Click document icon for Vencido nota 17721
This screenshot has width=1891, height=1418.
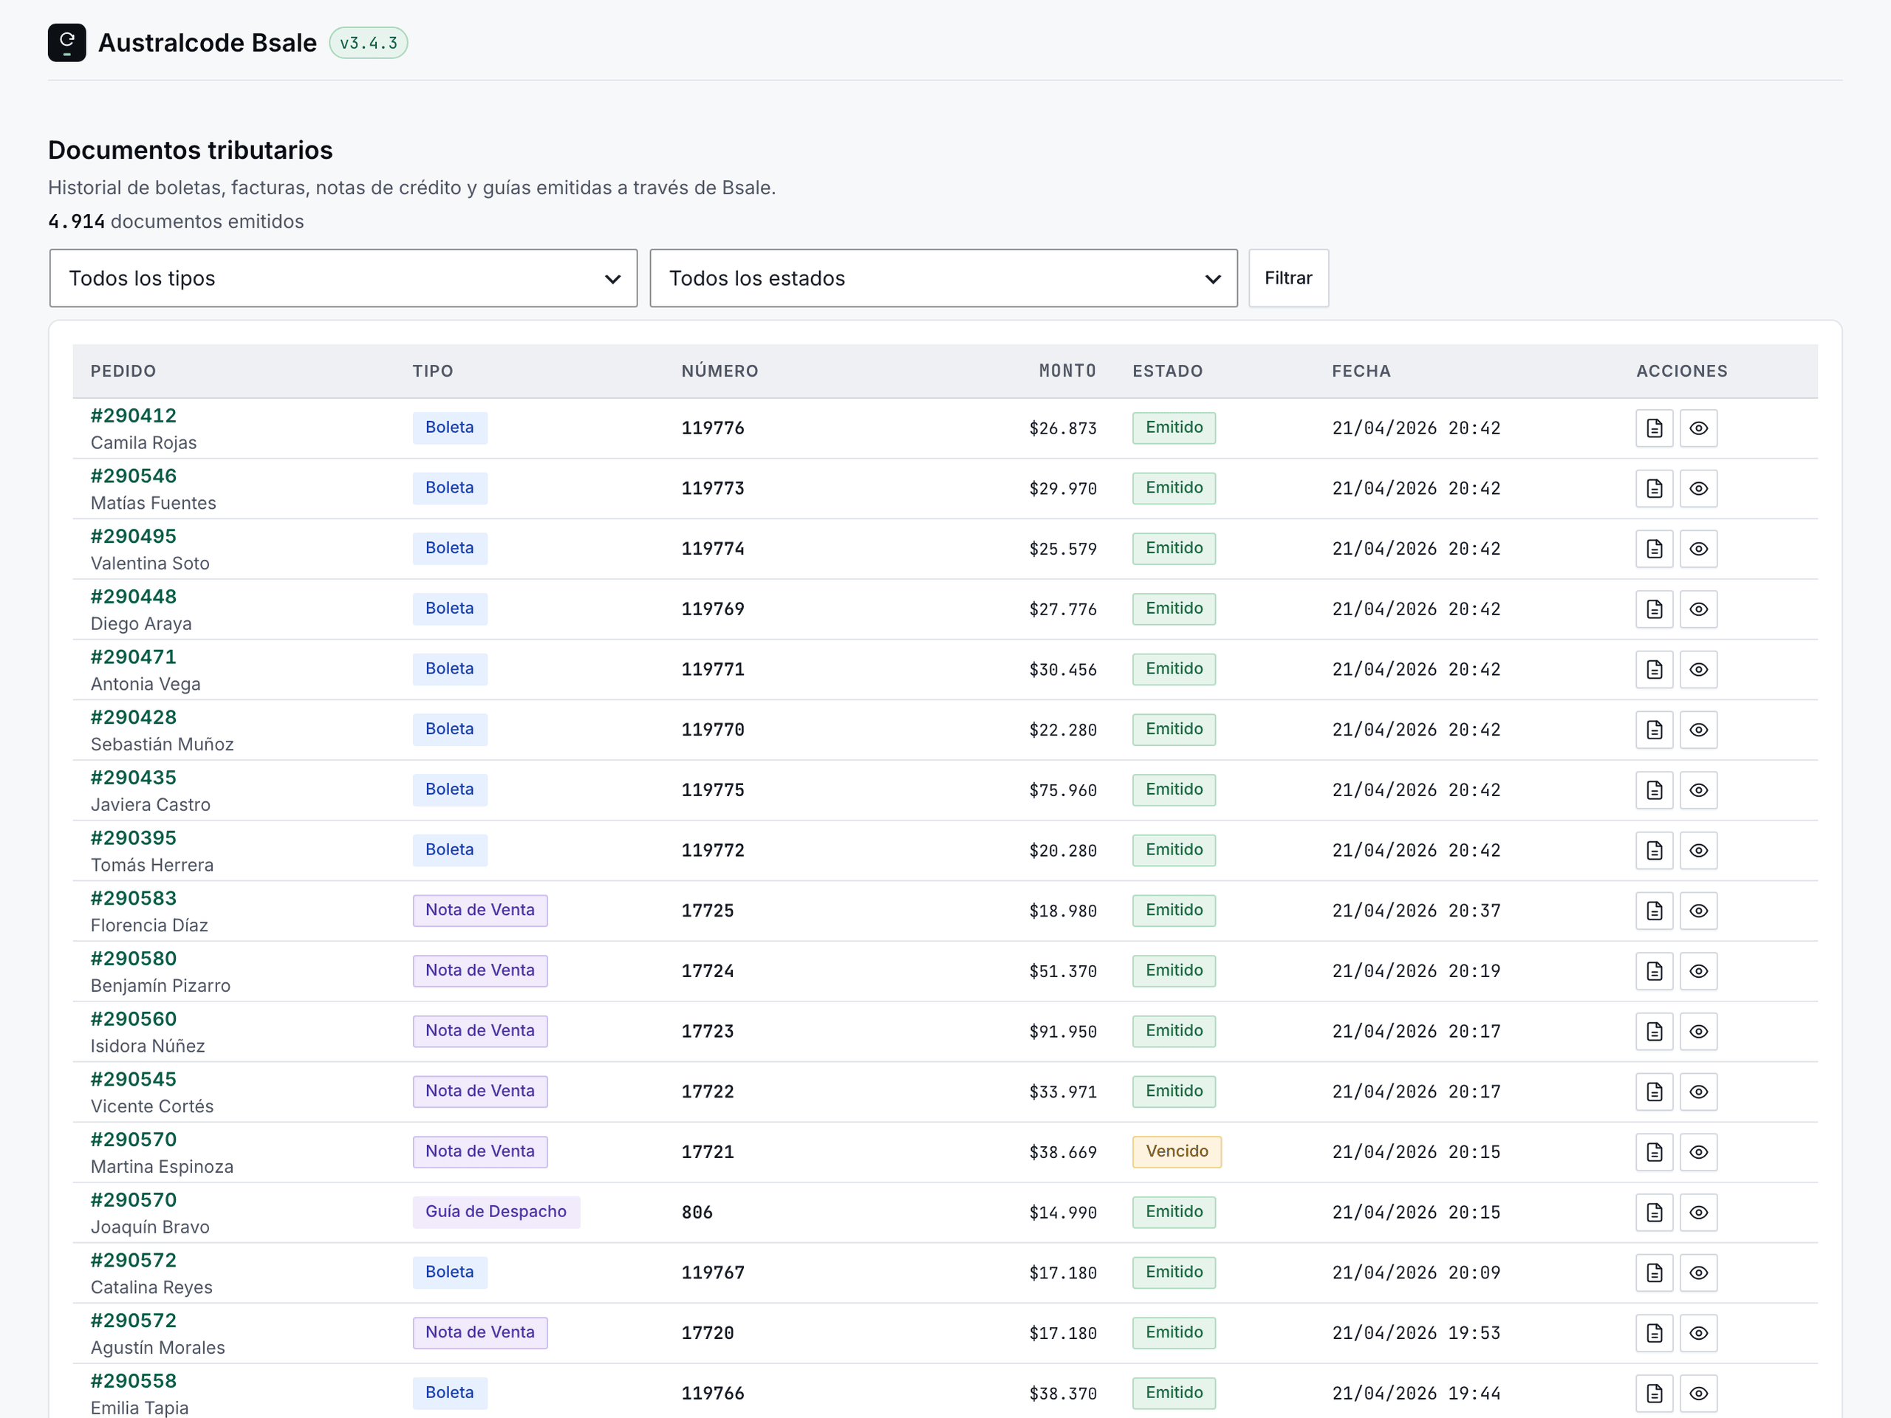click(1654, 1151)
